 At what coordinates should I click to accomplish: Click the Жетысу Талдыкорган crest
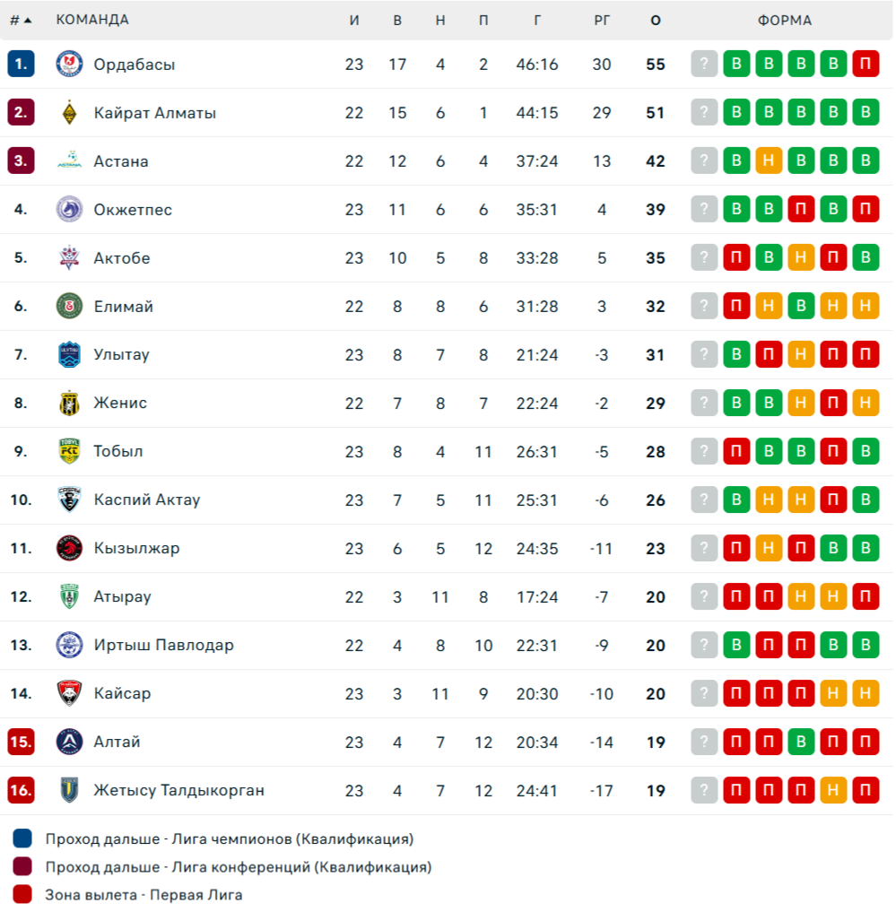[69, 790]
